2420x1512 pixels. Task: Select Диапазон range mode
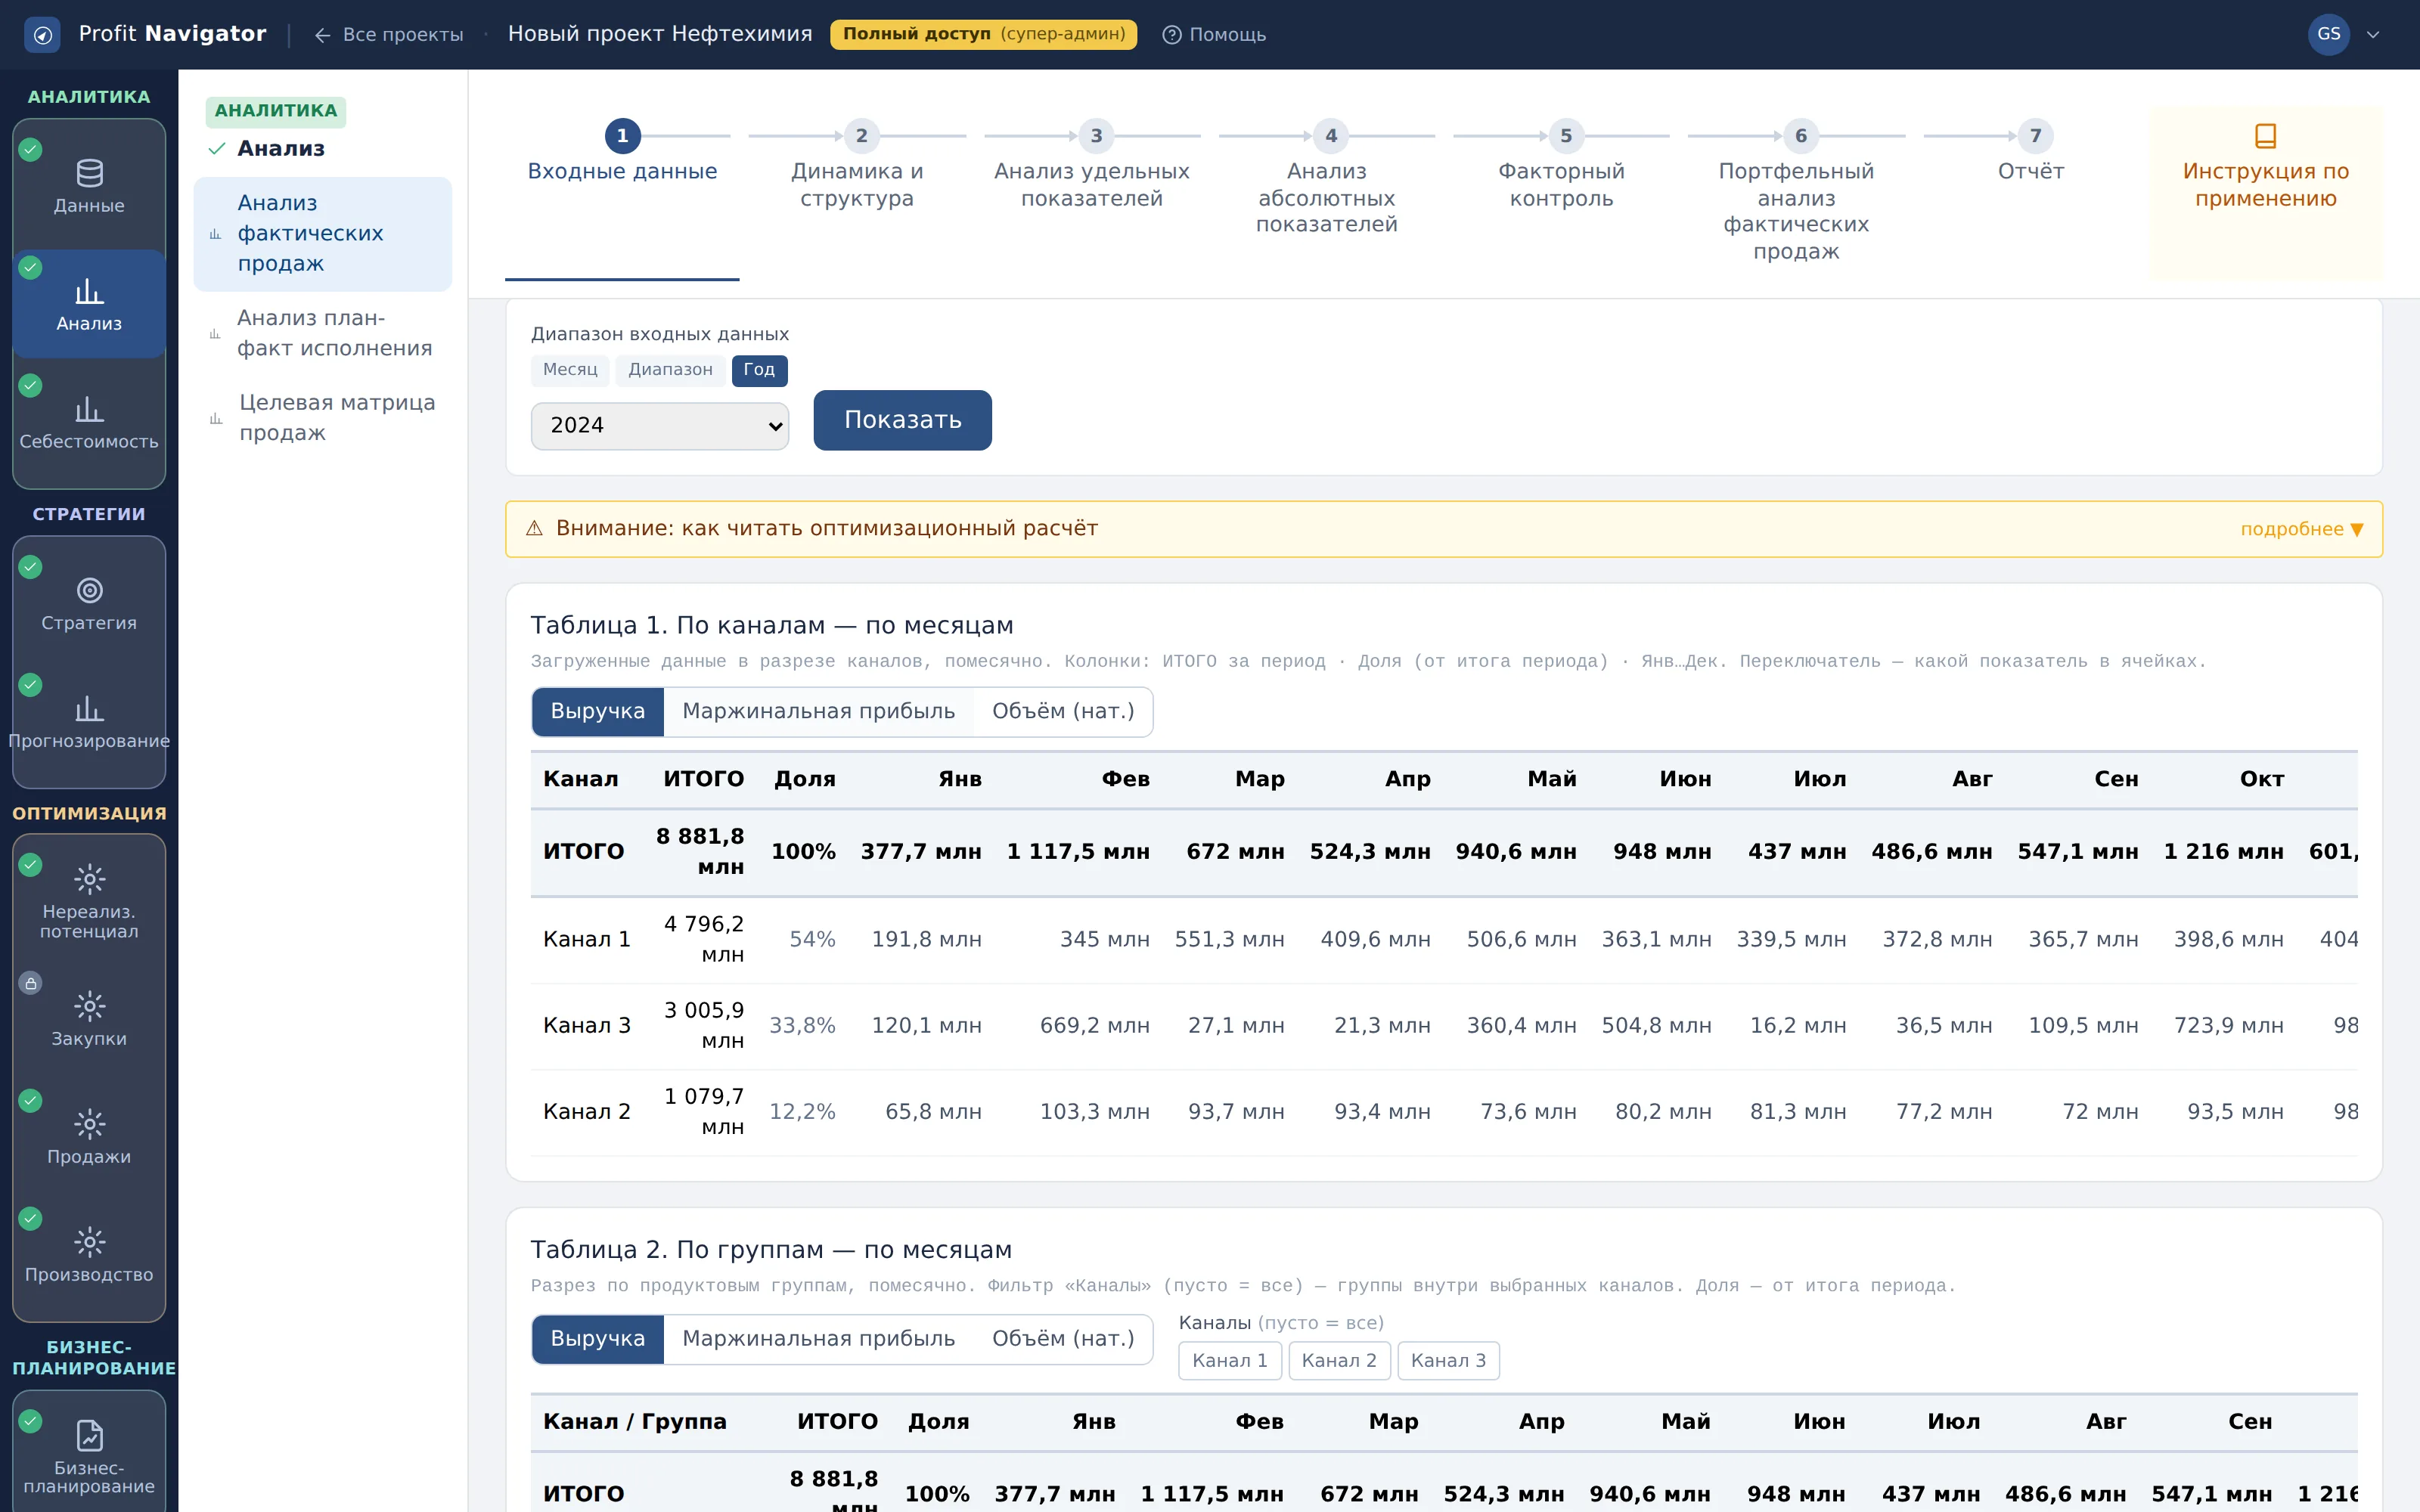[670, 370]
